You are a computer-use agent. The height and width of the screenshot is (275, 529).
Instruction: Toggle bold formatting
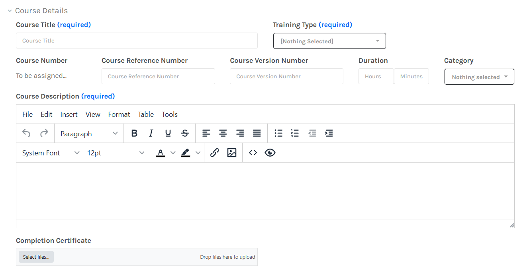(x=134, y=134)
